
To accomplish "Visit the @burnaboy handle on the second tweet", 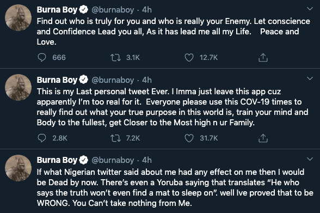I will [113, 80].
